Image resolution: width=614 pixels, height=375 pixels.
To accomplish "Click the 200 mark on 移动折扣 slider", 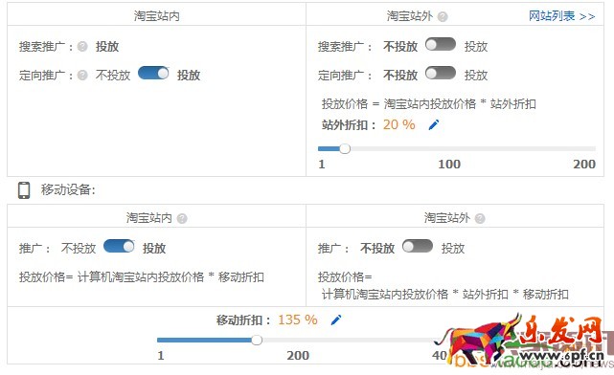I will (298, 355).
